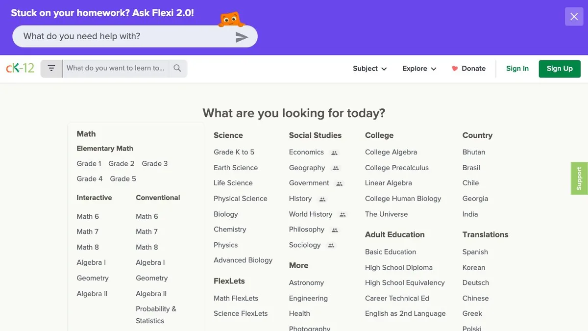Screen dimensions: 588x331
Task: Click the send arrow in Flexi box
Action: click(x=242, y=37)
